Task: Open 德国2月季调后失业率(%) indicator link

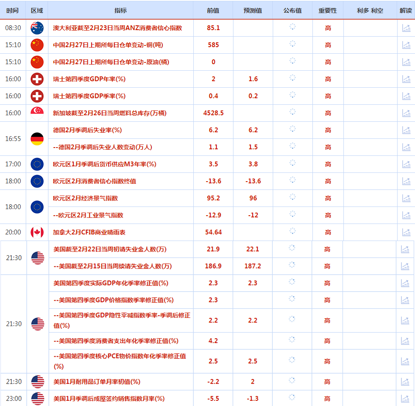Action: [x=87, y=130]
